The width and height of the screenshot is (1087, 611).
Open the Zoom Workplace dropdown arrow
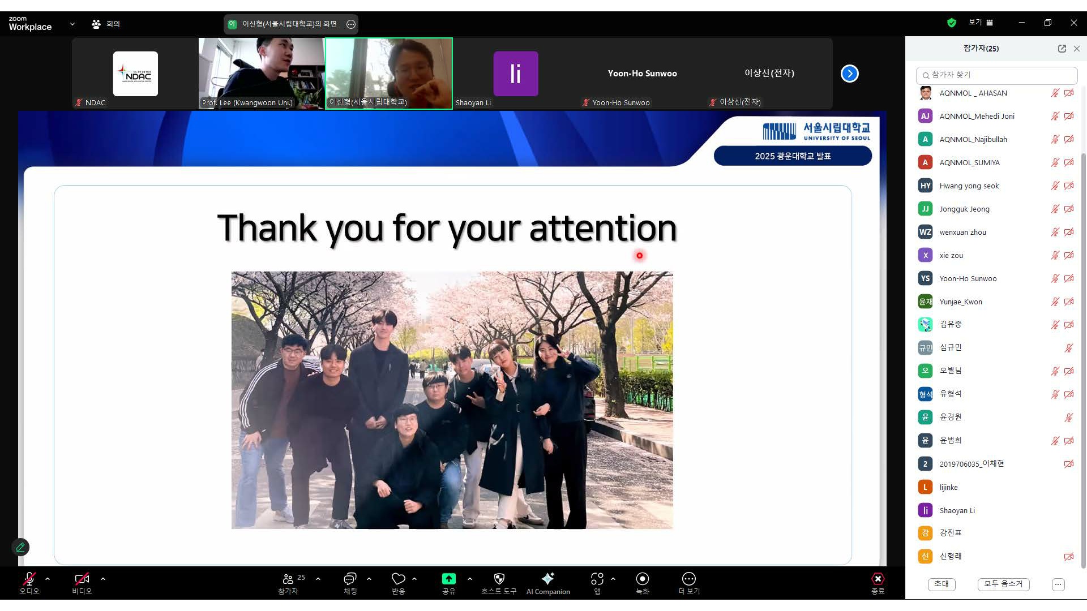72,24
